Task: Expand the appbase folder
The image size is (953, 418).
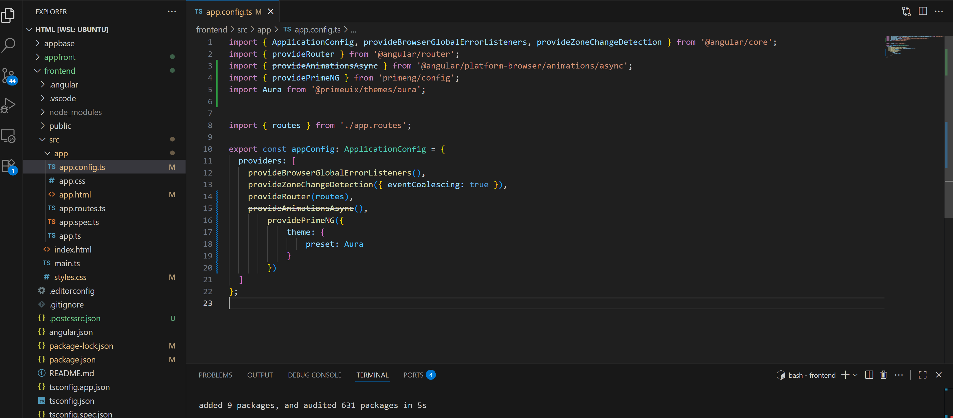Action: pos(59,44)
